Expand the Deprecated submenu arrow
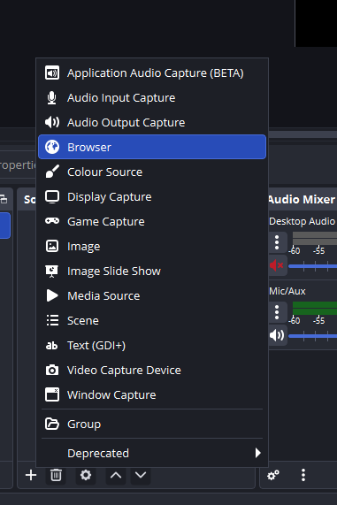Image resolution: width=337 pixels, height=505 pixels. pos(257,453)
